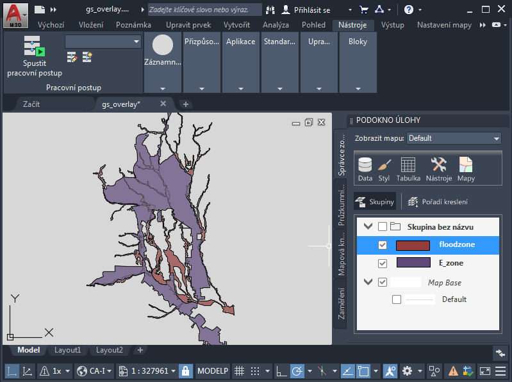The height and width of the screenshot is (382, 512).
Task: Open the Styl brush tool
Action: tap(384, 169)
